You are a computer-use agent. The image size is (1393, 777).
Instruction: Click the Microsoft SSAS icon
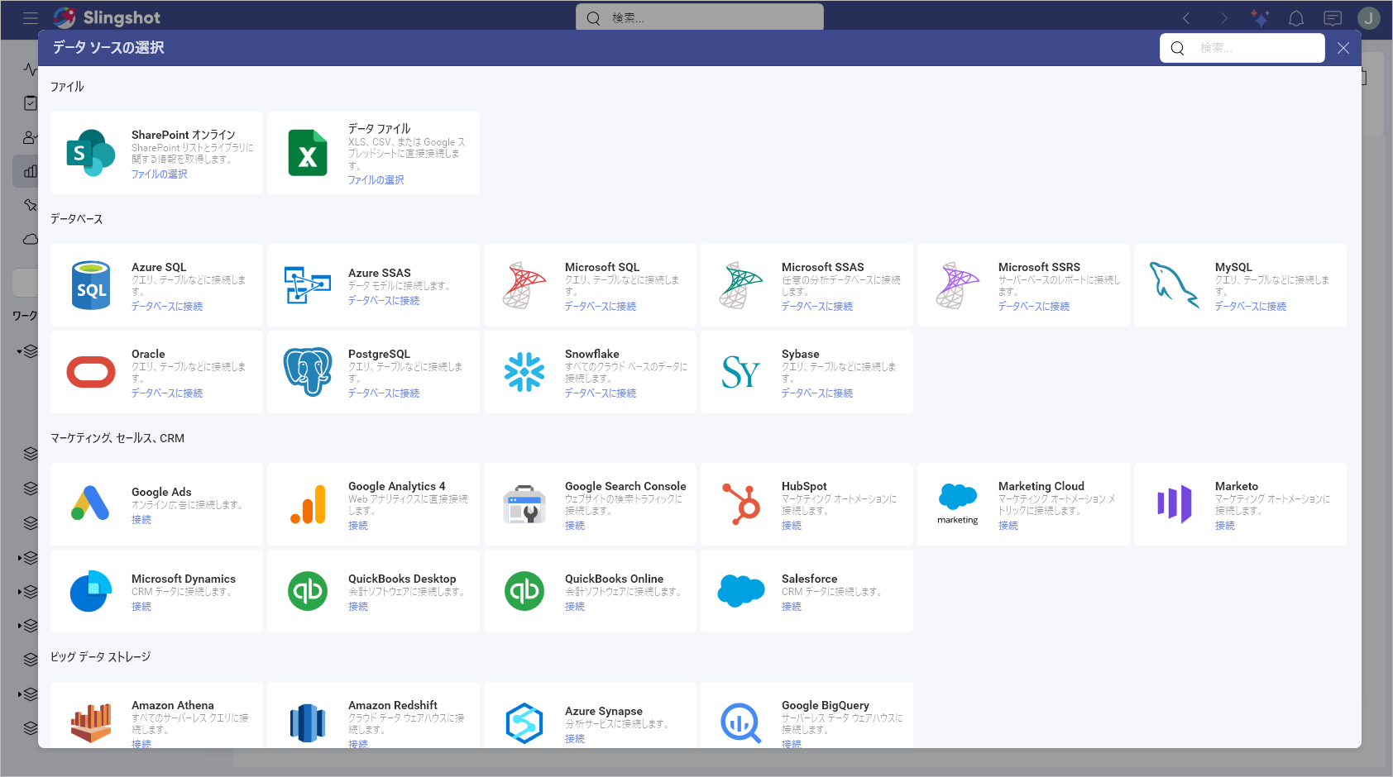[740, 285]
